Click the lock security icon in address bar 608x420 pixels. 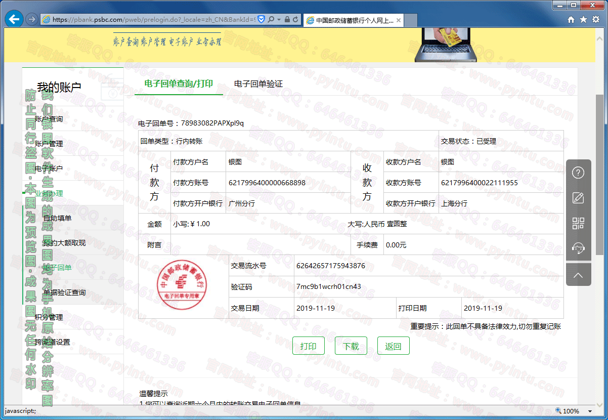(x=287, y=19)
